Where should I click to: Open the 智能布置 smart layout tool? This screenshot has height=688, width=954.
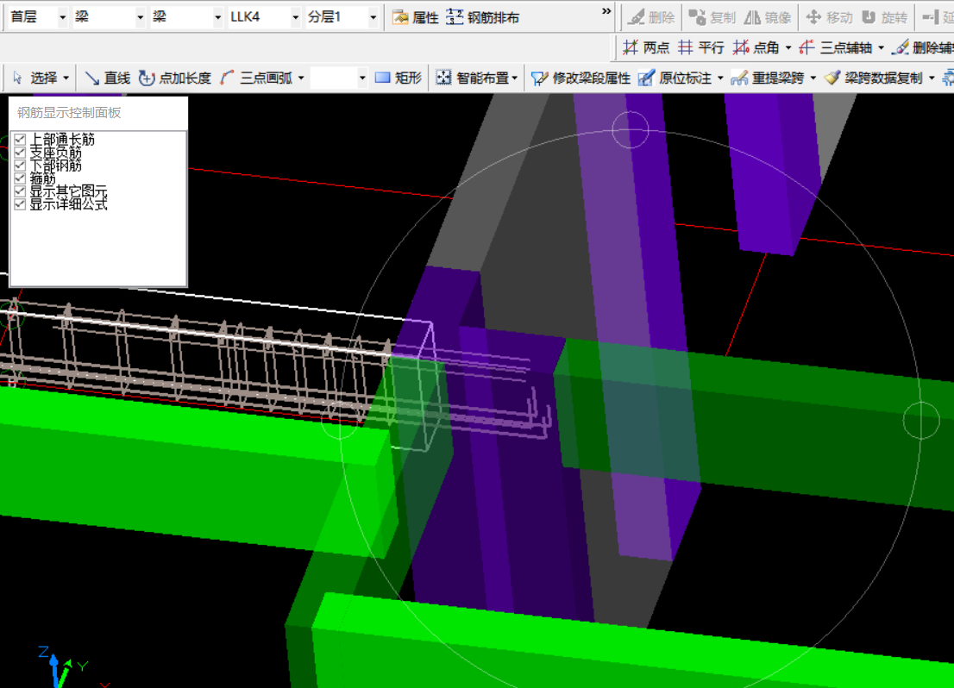pyautogui.click(x=474, y=78)
